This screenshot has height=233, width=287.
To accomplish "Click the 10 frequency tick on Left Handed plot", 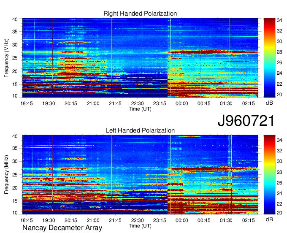I will (x=15, y=213).
